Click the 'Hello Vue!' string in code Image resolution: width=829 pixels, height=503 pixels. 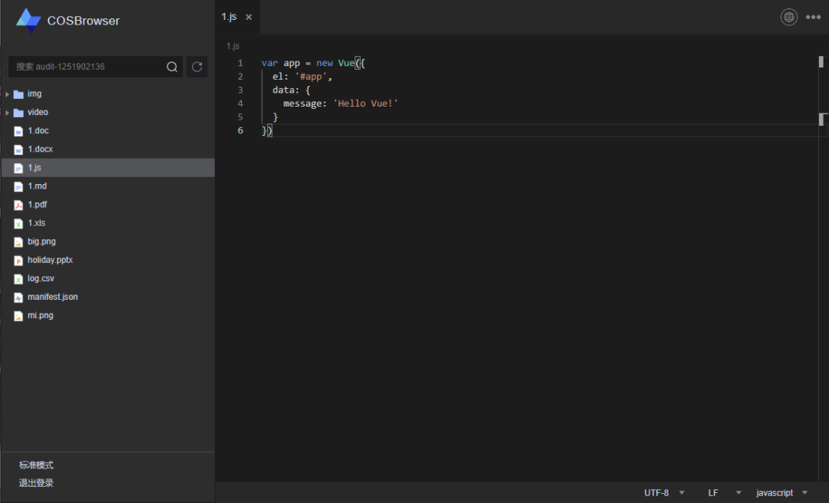(365, 104)
